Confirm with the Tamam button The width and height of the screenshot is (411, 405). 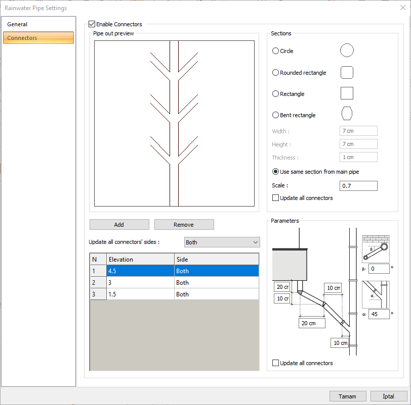pos(348,396)
